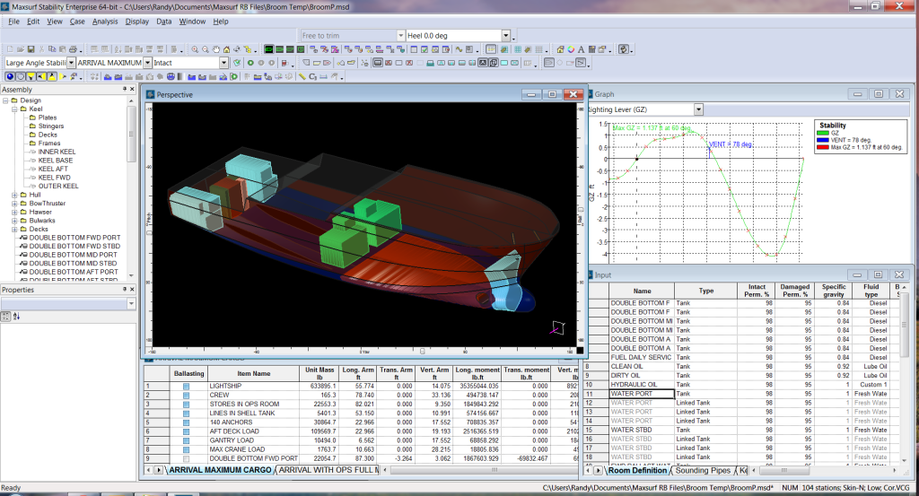Screen dimensions: 919x496
Task: Click the Home view house icon
Action: point(226,49)
